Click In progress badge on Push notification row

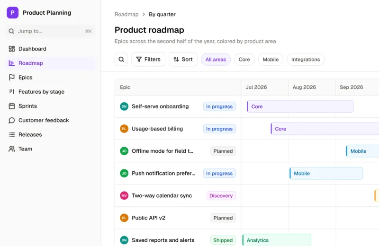pos(219,173)
